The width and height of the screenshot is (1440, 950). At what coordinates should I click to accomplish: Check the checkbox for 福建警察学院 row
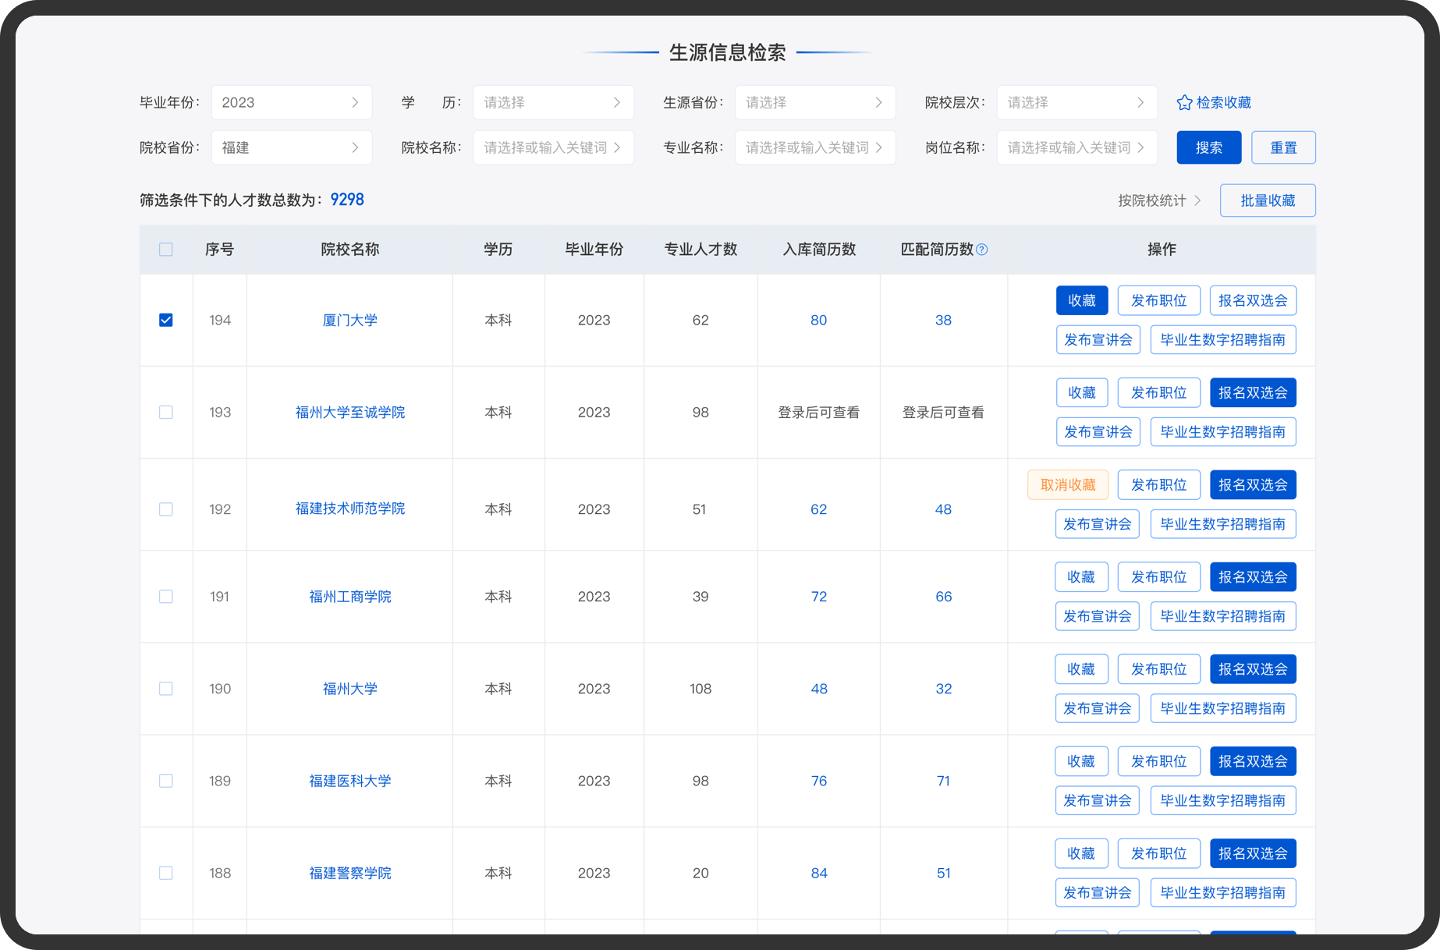click(x=166, y=873)
